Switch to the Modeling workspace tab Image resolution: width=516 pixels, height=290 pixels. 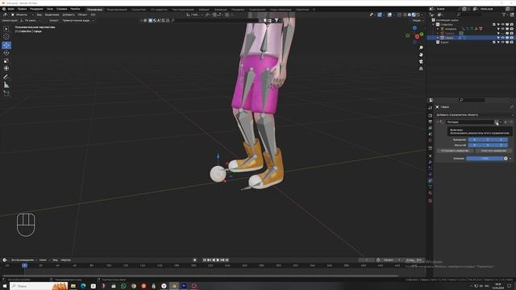tap(117, 10)
